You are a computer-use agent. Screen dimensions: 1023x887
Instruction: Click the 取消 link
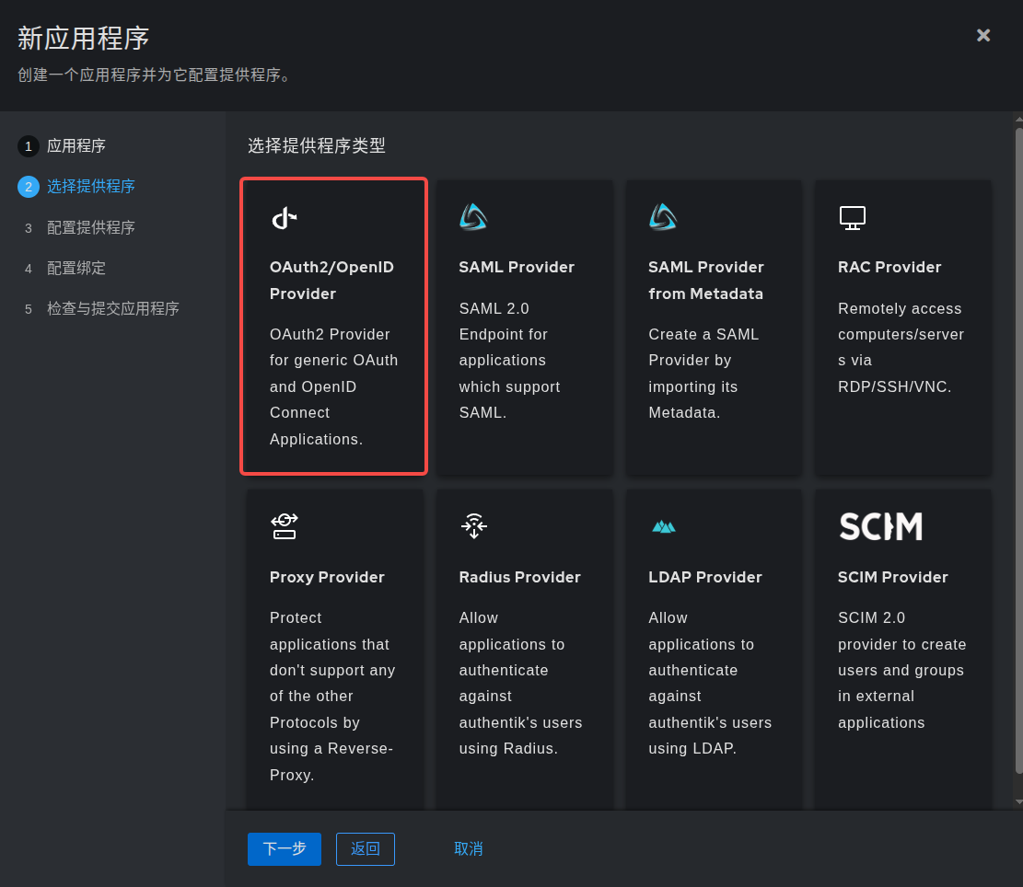coord(469,848)
